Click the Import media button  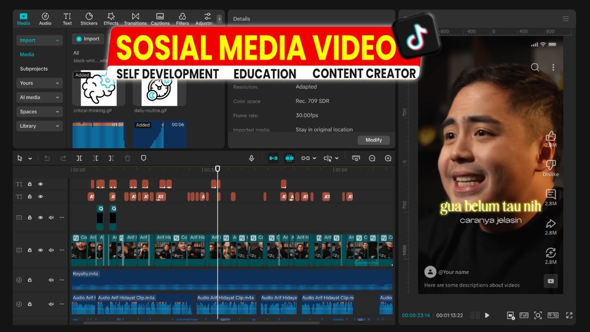(88, 39)
